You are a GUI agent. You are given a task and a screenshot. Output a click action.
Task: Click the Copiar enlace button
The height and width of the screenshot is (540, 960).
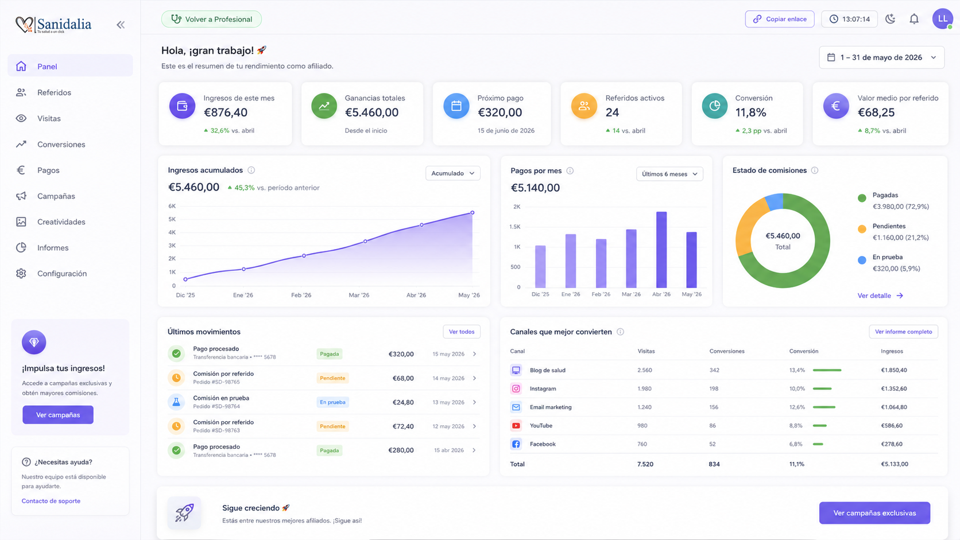click(x=780, y=19)
